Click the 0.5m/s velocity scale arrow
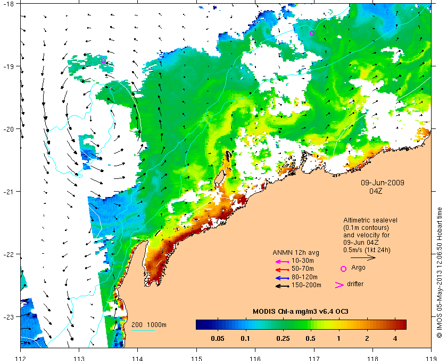This screenshot has height=361, width=447. coord(363,258)
